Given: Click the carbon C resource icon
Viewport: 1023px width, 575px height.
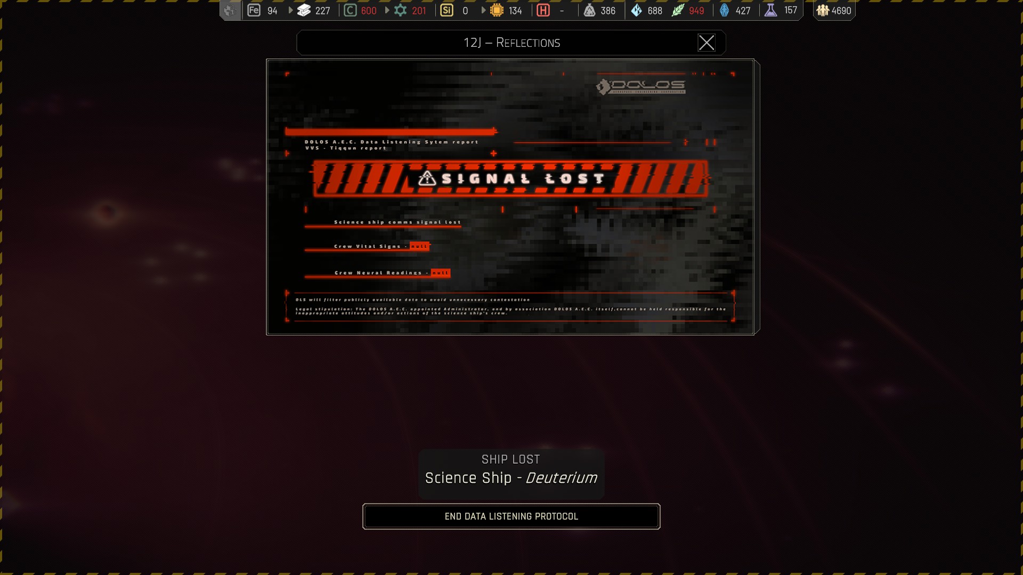Looking at the screenshot, I should 350,10.
